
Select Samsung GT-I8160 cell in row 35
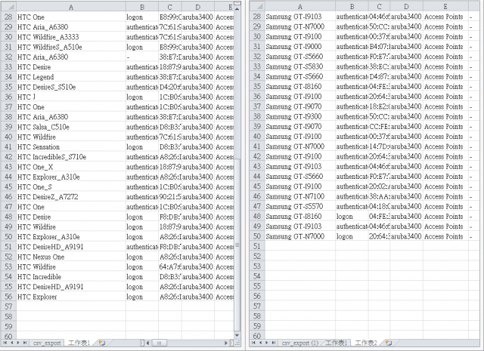pos(300,87)
